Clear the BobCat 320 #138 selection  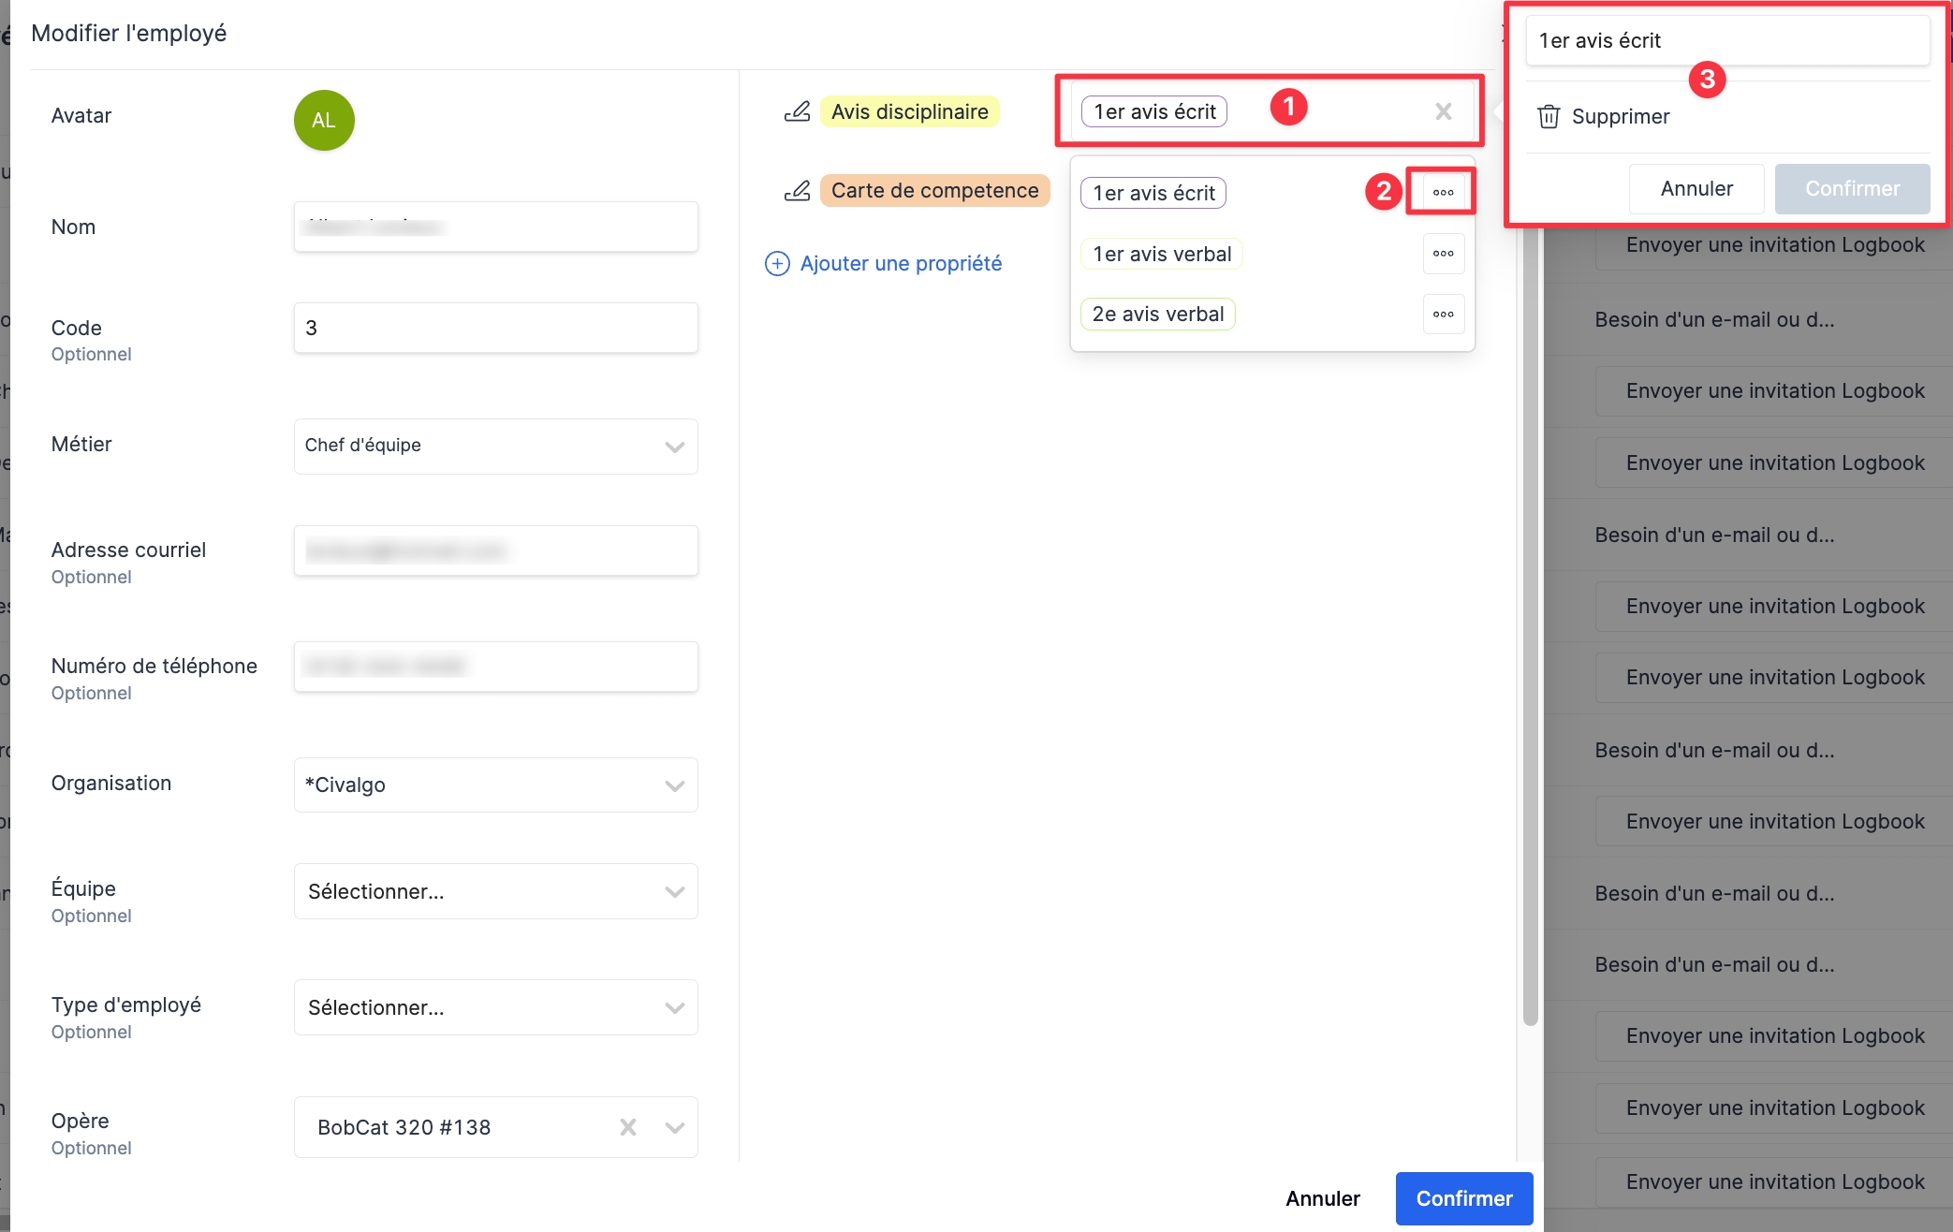point(628,1127)
